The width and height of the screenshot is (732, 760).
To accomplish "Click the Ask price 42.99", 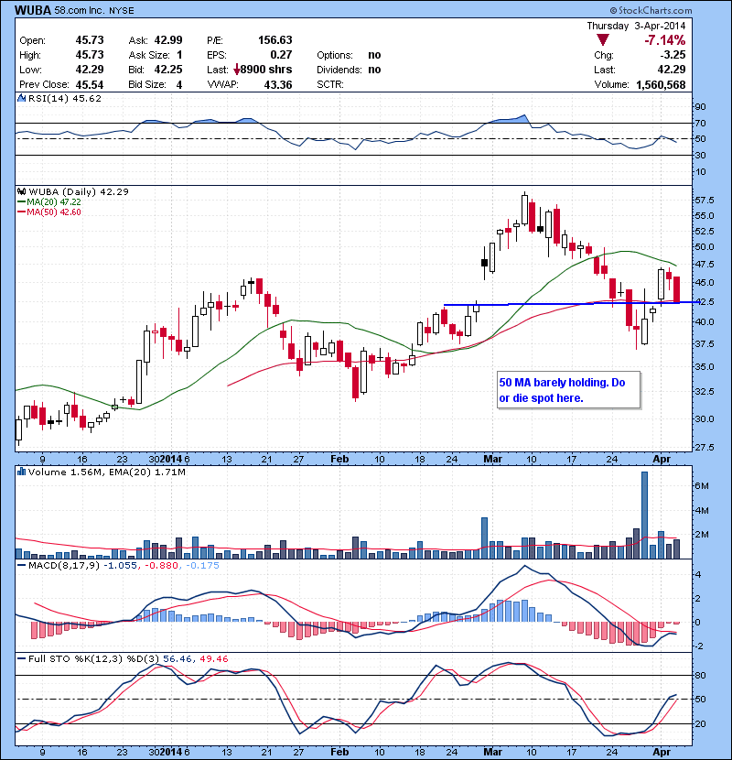I will (x=168, y=40).
